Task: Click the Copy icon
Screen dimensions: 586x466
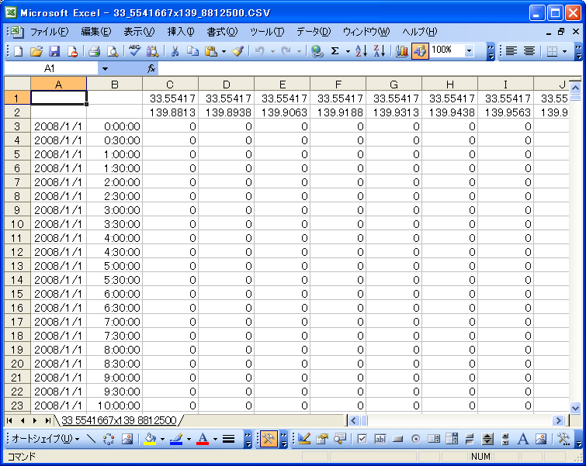Action: (192, 51)
